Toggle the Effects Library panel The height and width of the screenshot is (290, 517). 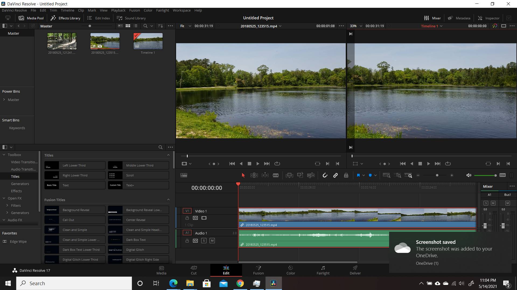[65, 18]
